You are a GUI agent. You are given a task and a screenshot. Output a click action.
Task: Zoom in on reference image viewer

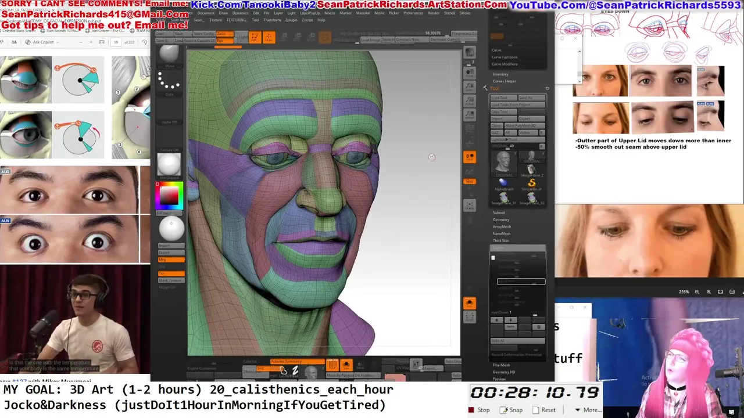709,292
